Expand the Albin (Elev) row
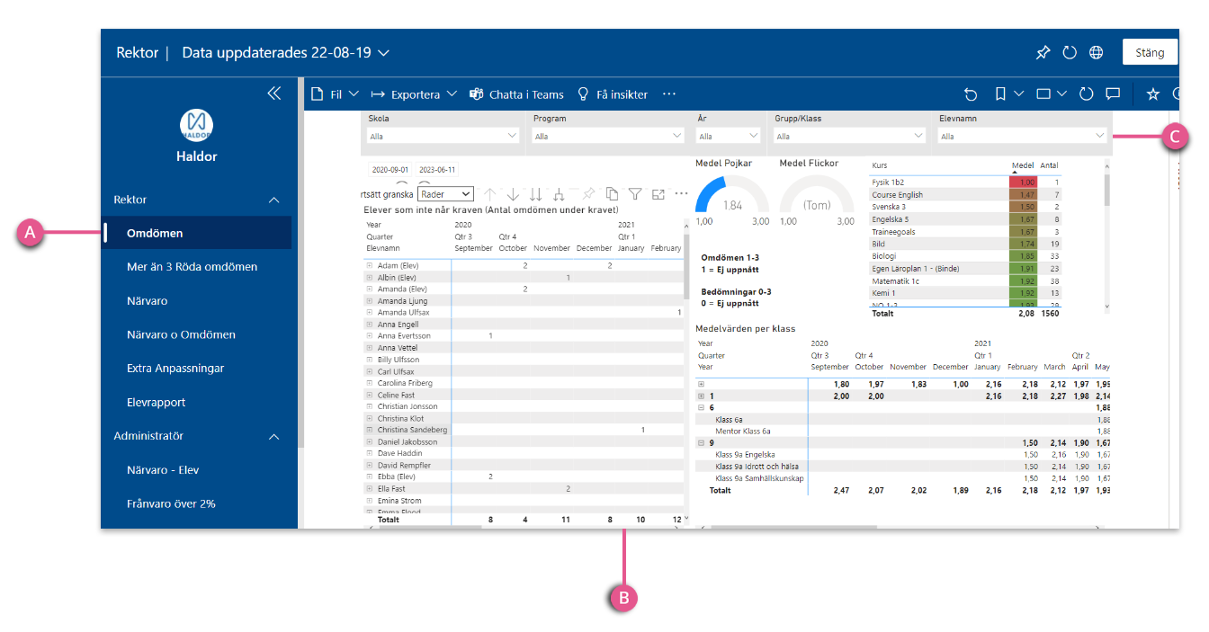The image size is (1209, 632). pos(369,278)
